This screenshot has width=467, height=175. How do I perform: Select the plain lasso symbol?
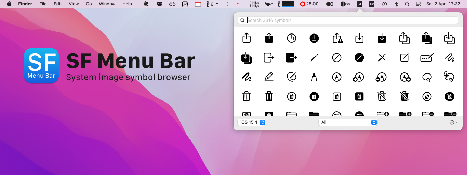click(427, 78)
